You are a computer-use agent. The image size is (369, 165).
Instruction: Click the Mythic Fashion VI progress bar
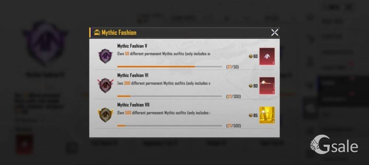[x=169, y=96]
